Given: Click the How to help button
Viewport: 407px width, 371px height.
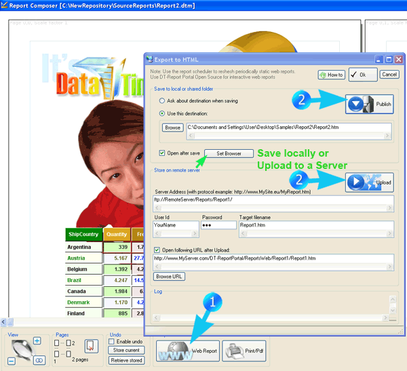Looking at the screenshot, I should (332, 75).
